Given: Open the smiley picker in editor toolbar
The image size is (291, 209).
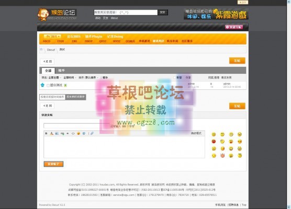Looking at the screenshot, I should pyautogui.click(x=79, y=133).
